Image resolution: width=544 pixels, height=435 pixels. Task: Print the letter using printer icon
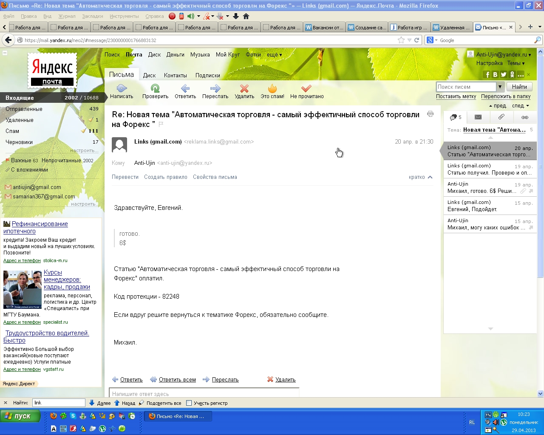click(x=430, y=114)
